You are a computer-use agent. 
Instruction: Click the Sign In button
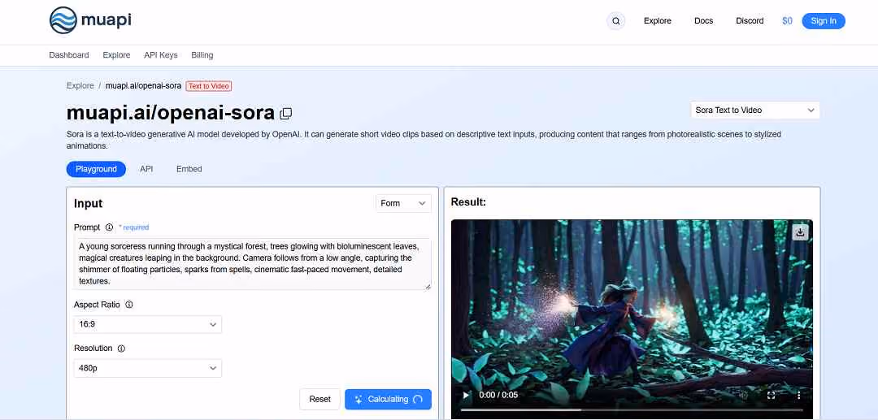(x=824, y=20)
